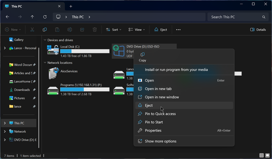The image size is (272, 159).
Task: Click the Copy icon in context menu
Action: coord(142,55)
